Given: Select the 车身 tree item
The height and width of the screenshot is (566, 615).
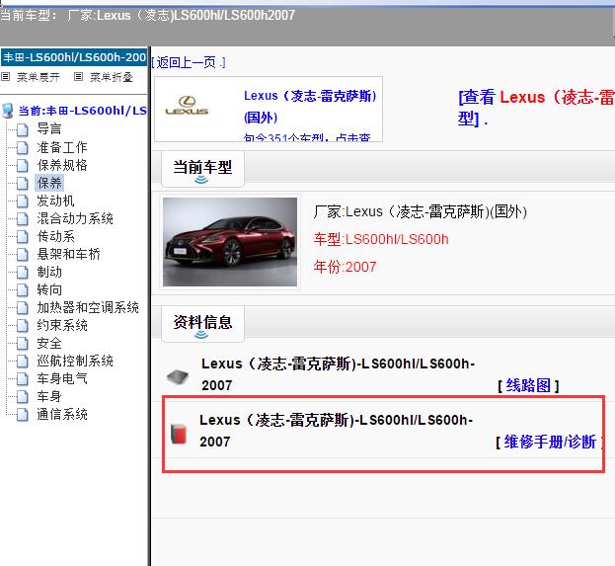Looking at the screenshot, I should (49, 396).
